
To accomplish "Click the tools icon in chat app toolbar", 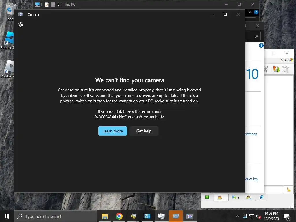I will (266, 69).
